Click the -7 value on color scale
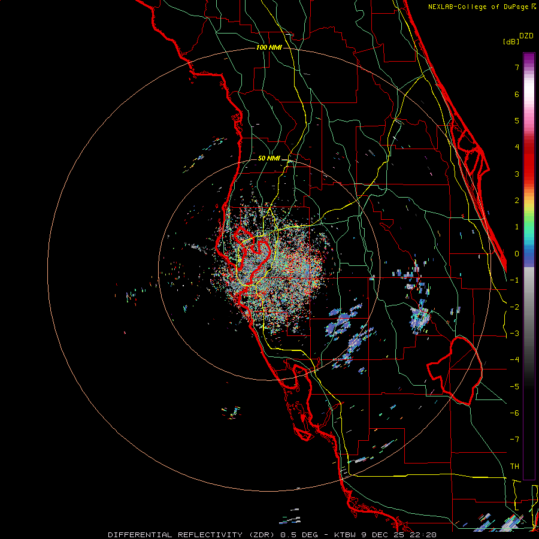The image size is (539, 539). [514, 440]
